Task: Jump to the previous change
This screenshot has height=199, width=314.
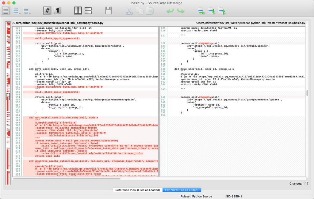Action: pos(222,11)
